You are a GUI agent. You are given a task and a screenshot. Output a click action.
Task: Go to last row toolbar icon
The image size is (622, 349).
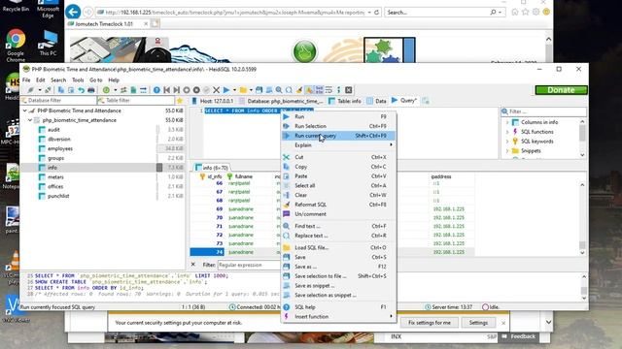point(177,90)
